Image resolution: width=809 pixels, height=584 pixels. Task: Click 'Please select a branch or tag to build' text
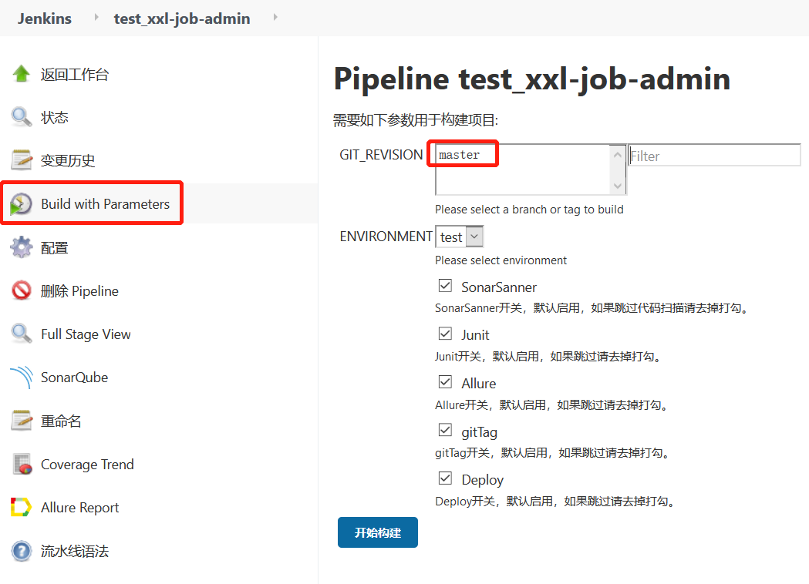click(529, 210)
